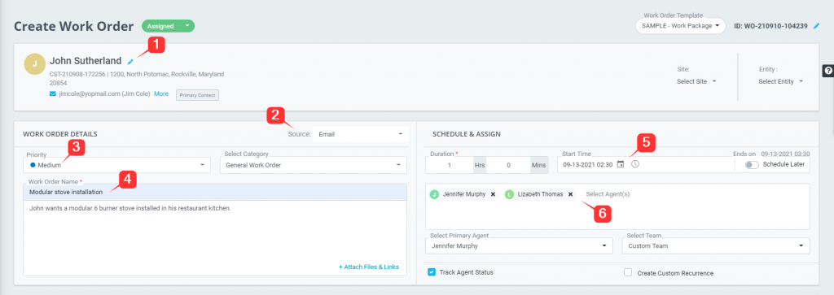Click customer address text CST-210908-172256
Image resolution: width=834 pixels, height=295 pixels.
(137, 78)
